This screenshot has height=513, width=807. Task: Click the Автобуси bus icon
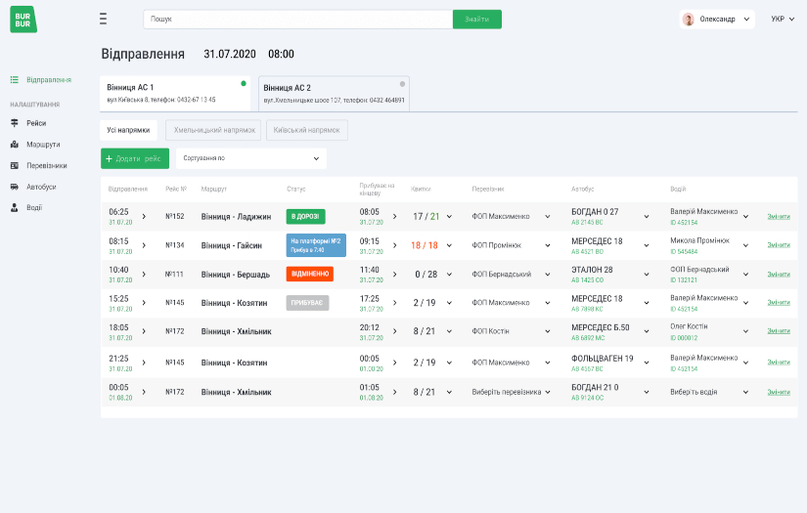click(15, 187)
